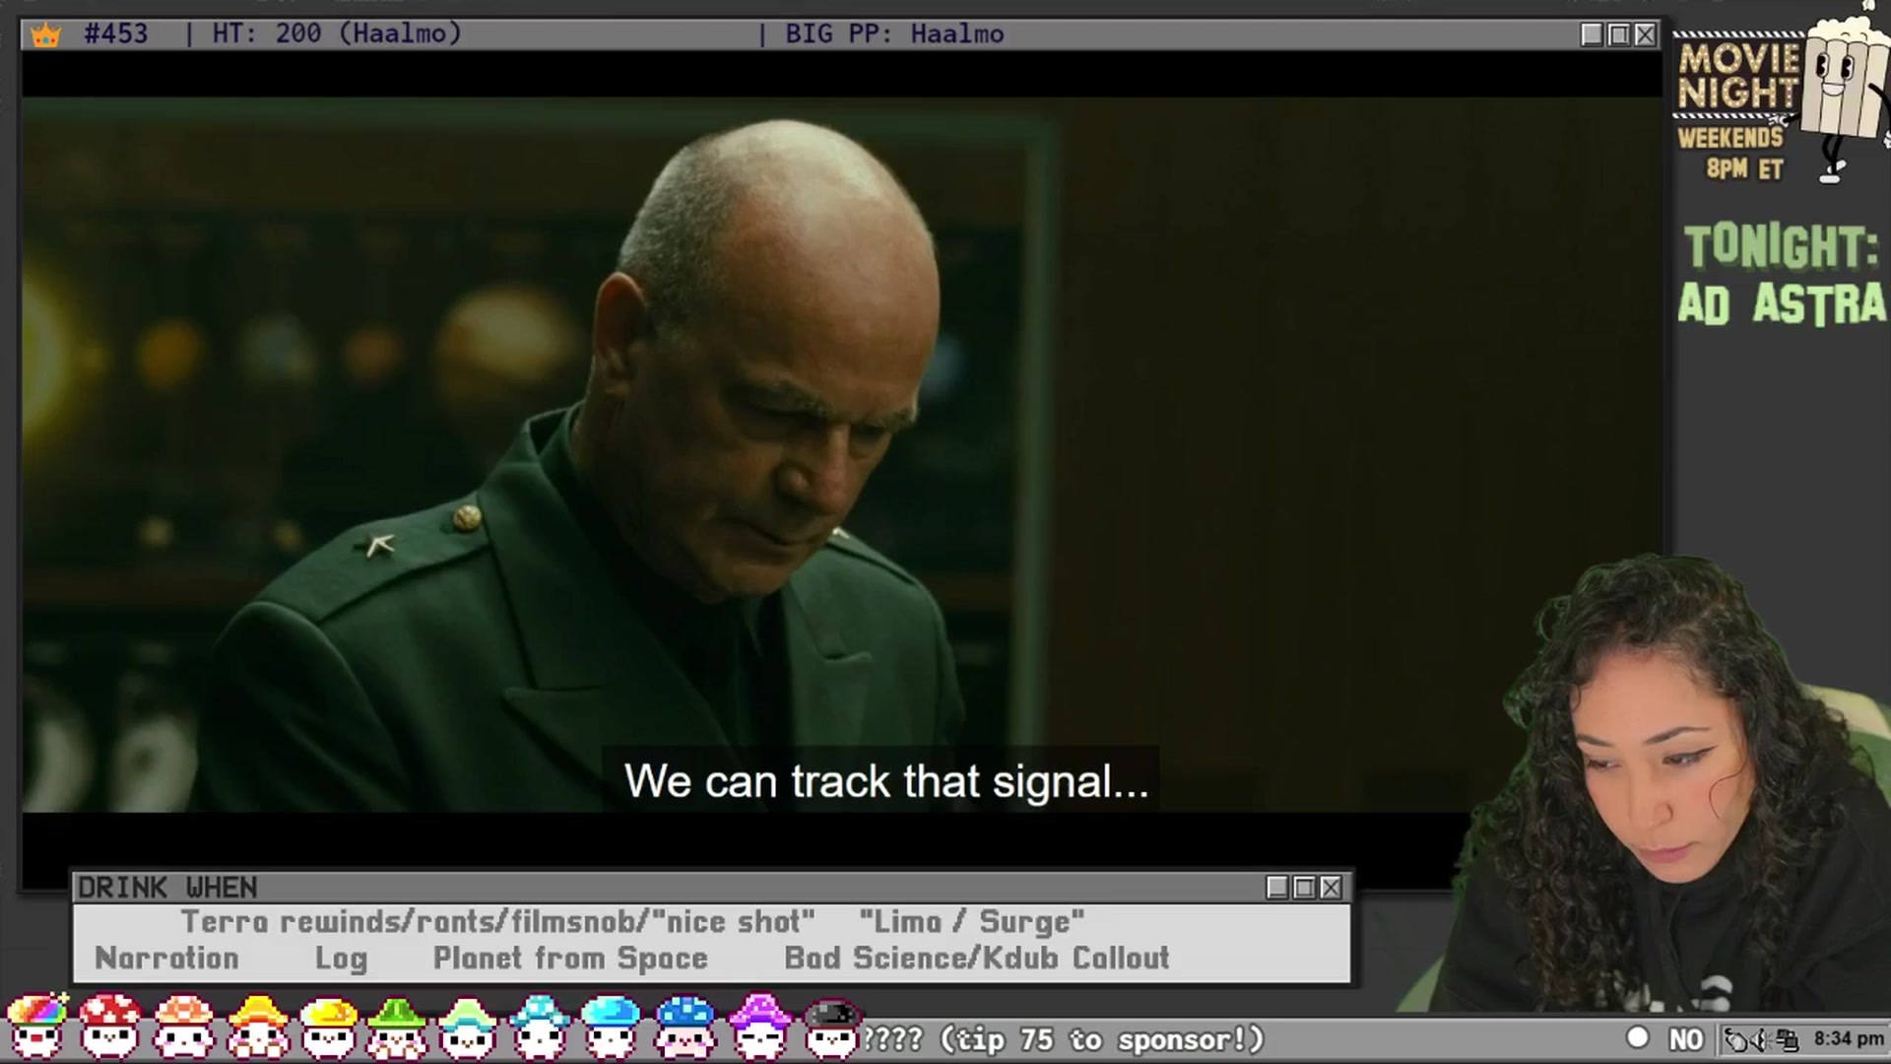Click the "DRINK WHEN" window title

[167, 888]
